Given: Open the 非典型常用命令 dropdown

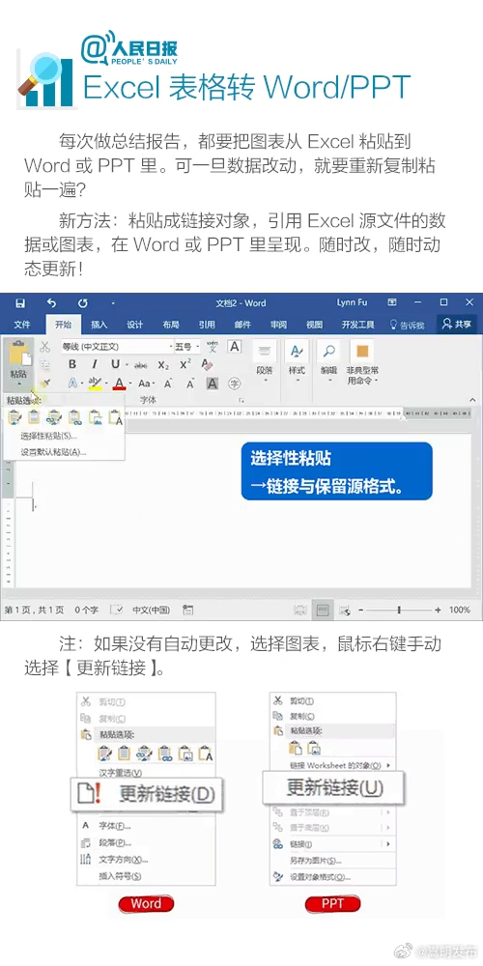Looking at the screenshot, I should point(363,363).
